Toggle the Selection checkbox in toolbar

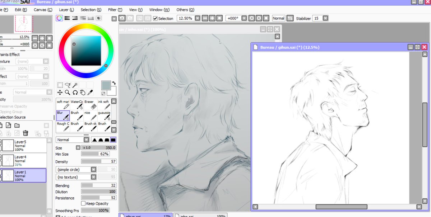(x=155, y=19)
